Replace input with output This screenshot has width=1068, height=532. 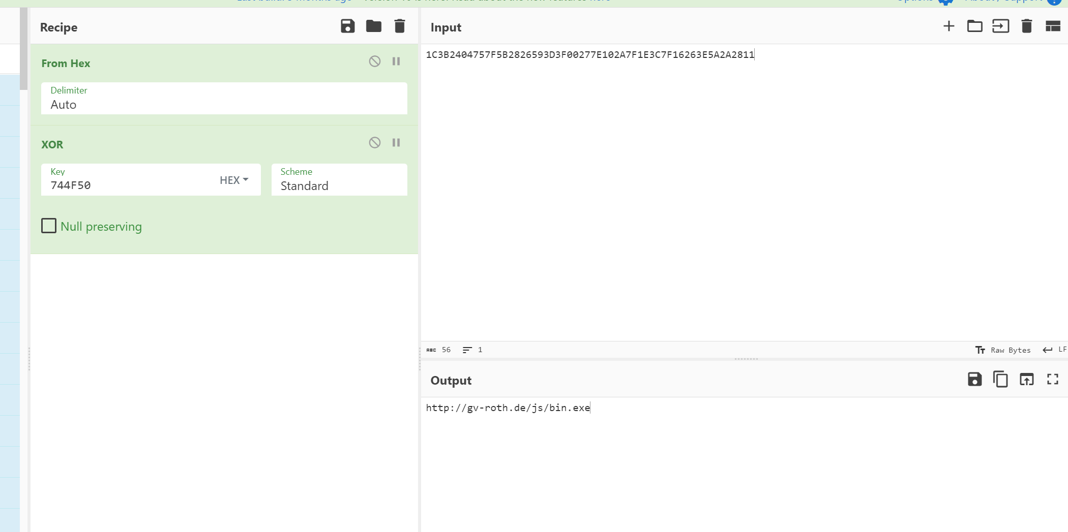point(1026,380)
